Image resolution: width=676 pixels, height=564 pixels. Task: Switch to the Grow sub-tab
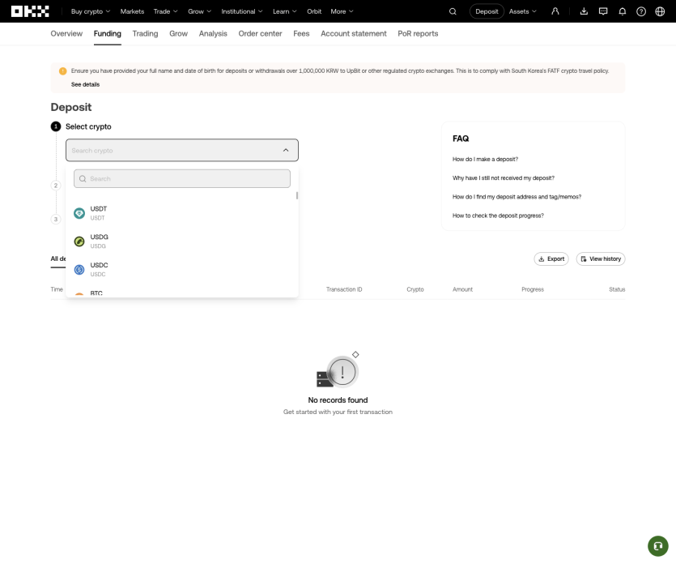178,34
